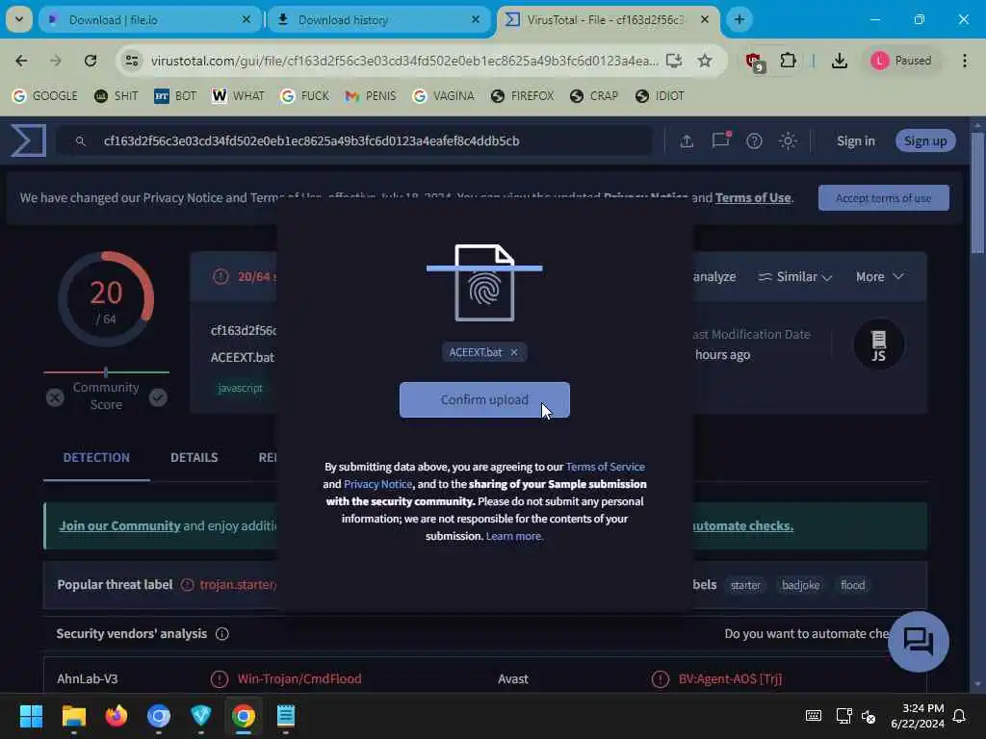Open the BOT bookmark
Screen dimensions: 986x739
coord(175,95)
